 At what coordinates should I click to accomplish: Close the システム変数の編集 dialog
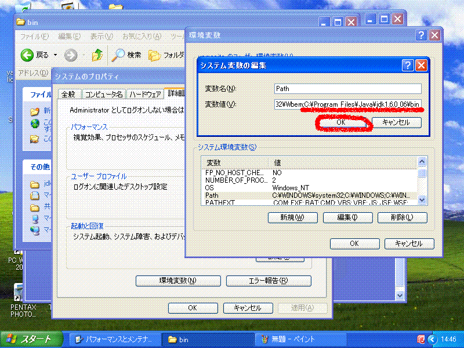point(421,65)
